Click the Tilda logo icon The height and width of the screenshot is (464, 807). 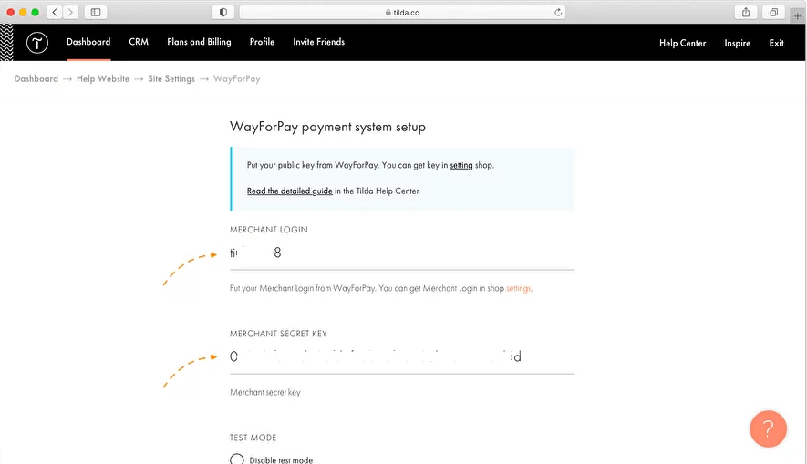click(37, 43)
